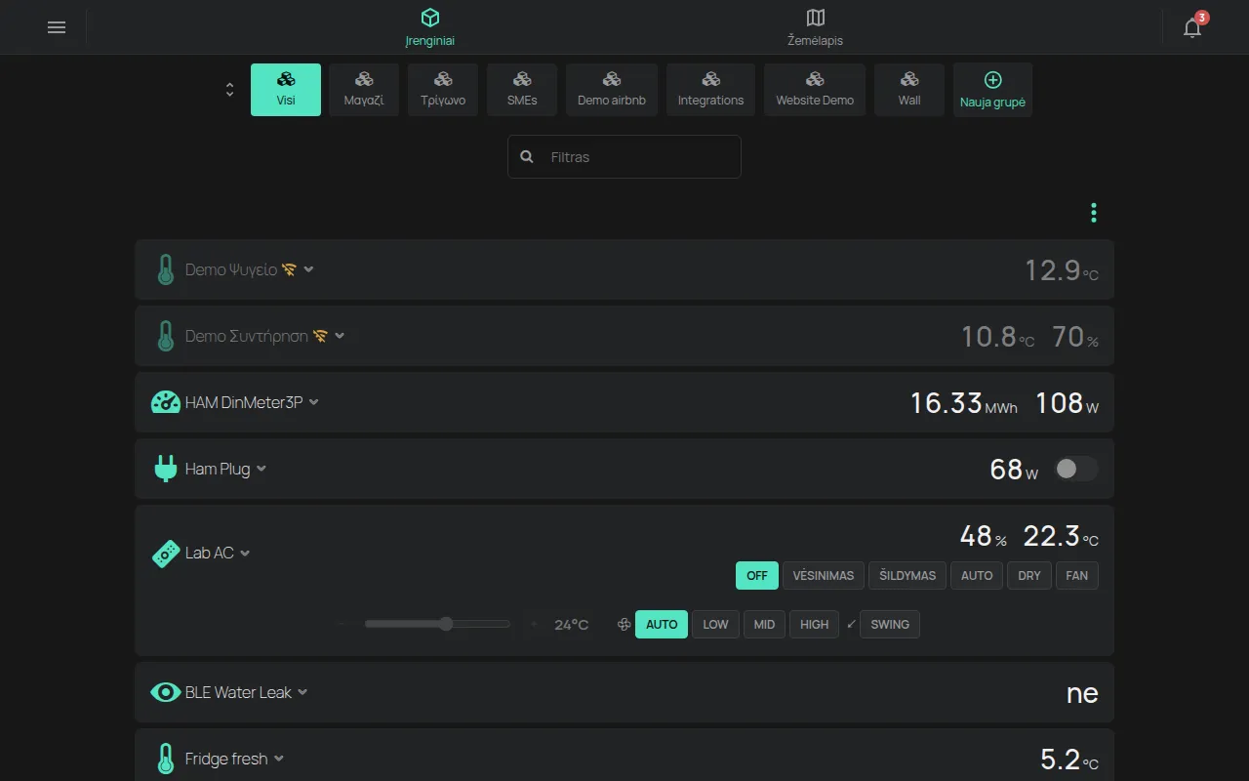Open the Demo airbnb group
The height and width of the screenshot is (781, 1249).
click(612, 90)
